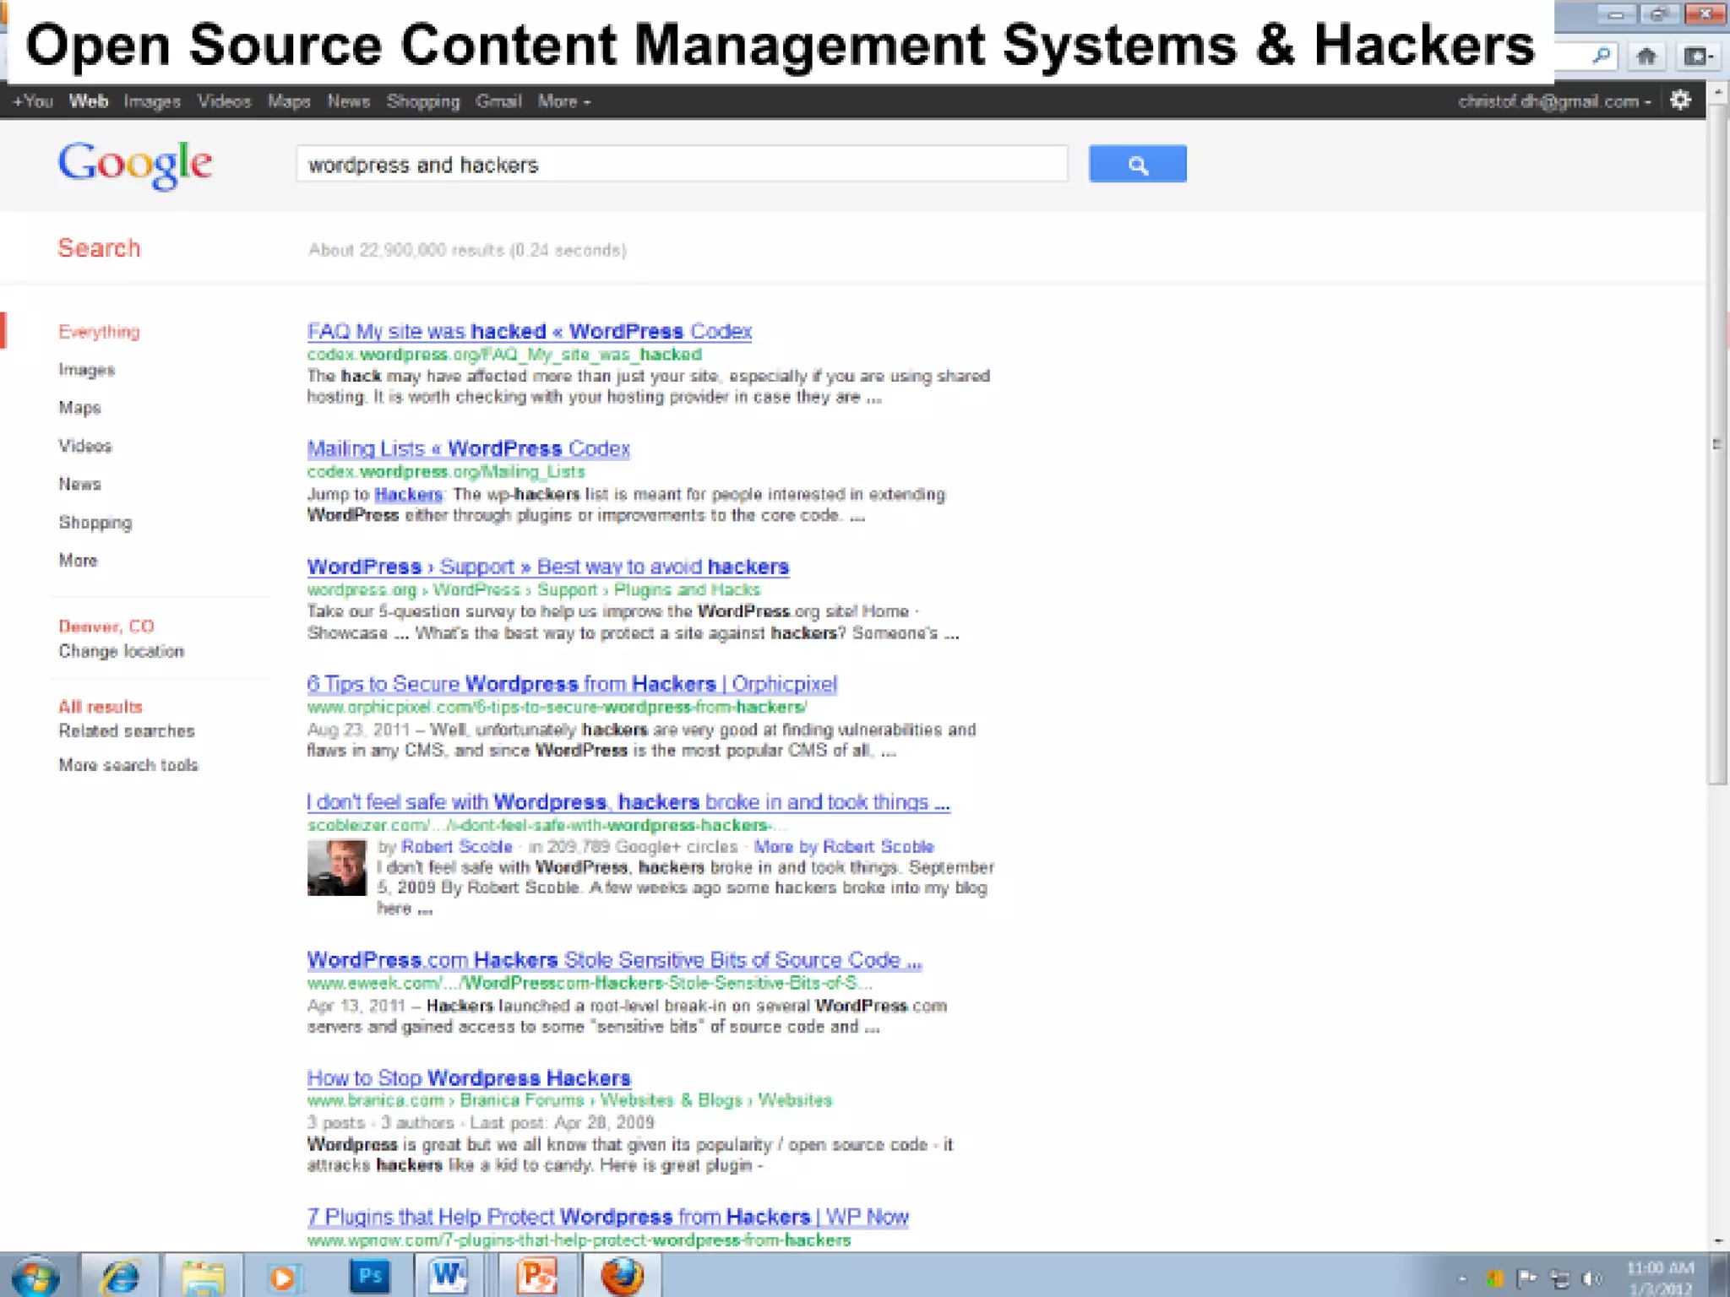Click the scrollbar down arrow

(1717, 1242)
